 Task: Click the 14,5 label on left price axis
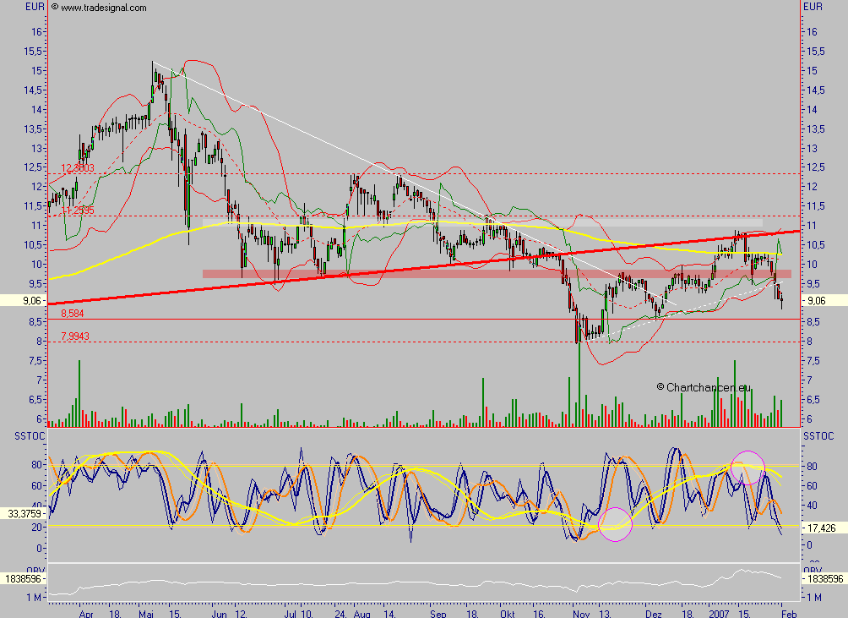point(33,90)
